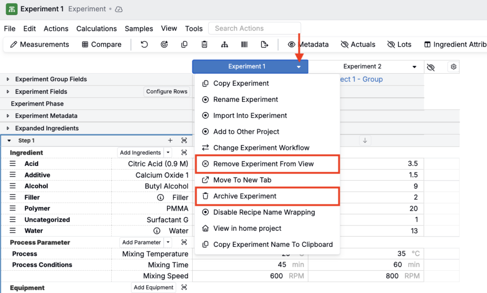Toggle Metadata visibility in the toolbar
The width and height of the screenshot is (487, 293).
coord(308,45)
